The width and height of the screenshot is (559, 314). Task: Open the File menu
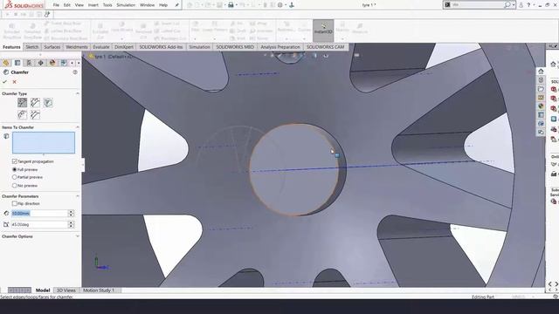click(56, 5)
